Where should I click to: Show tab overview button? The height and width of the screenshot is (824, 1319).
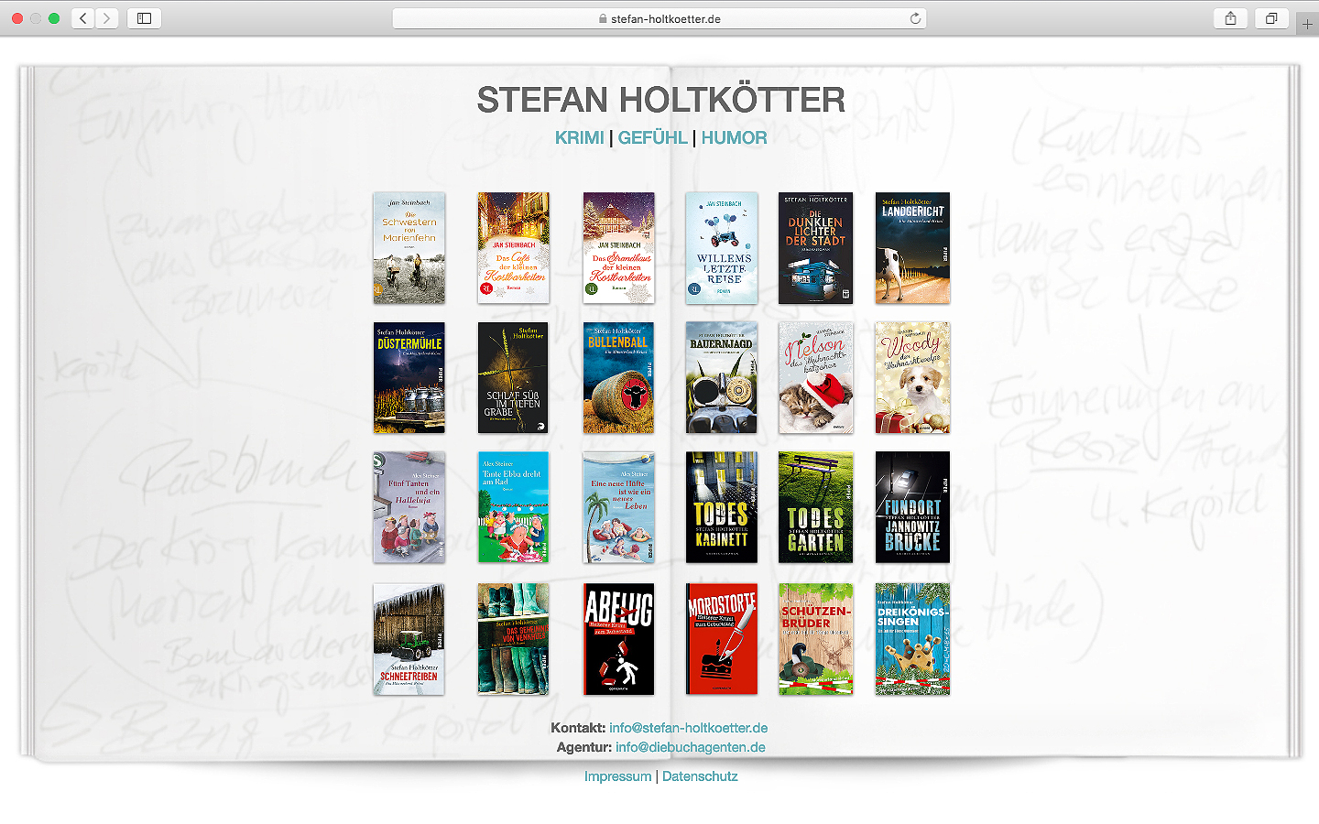click(1271, 18)
